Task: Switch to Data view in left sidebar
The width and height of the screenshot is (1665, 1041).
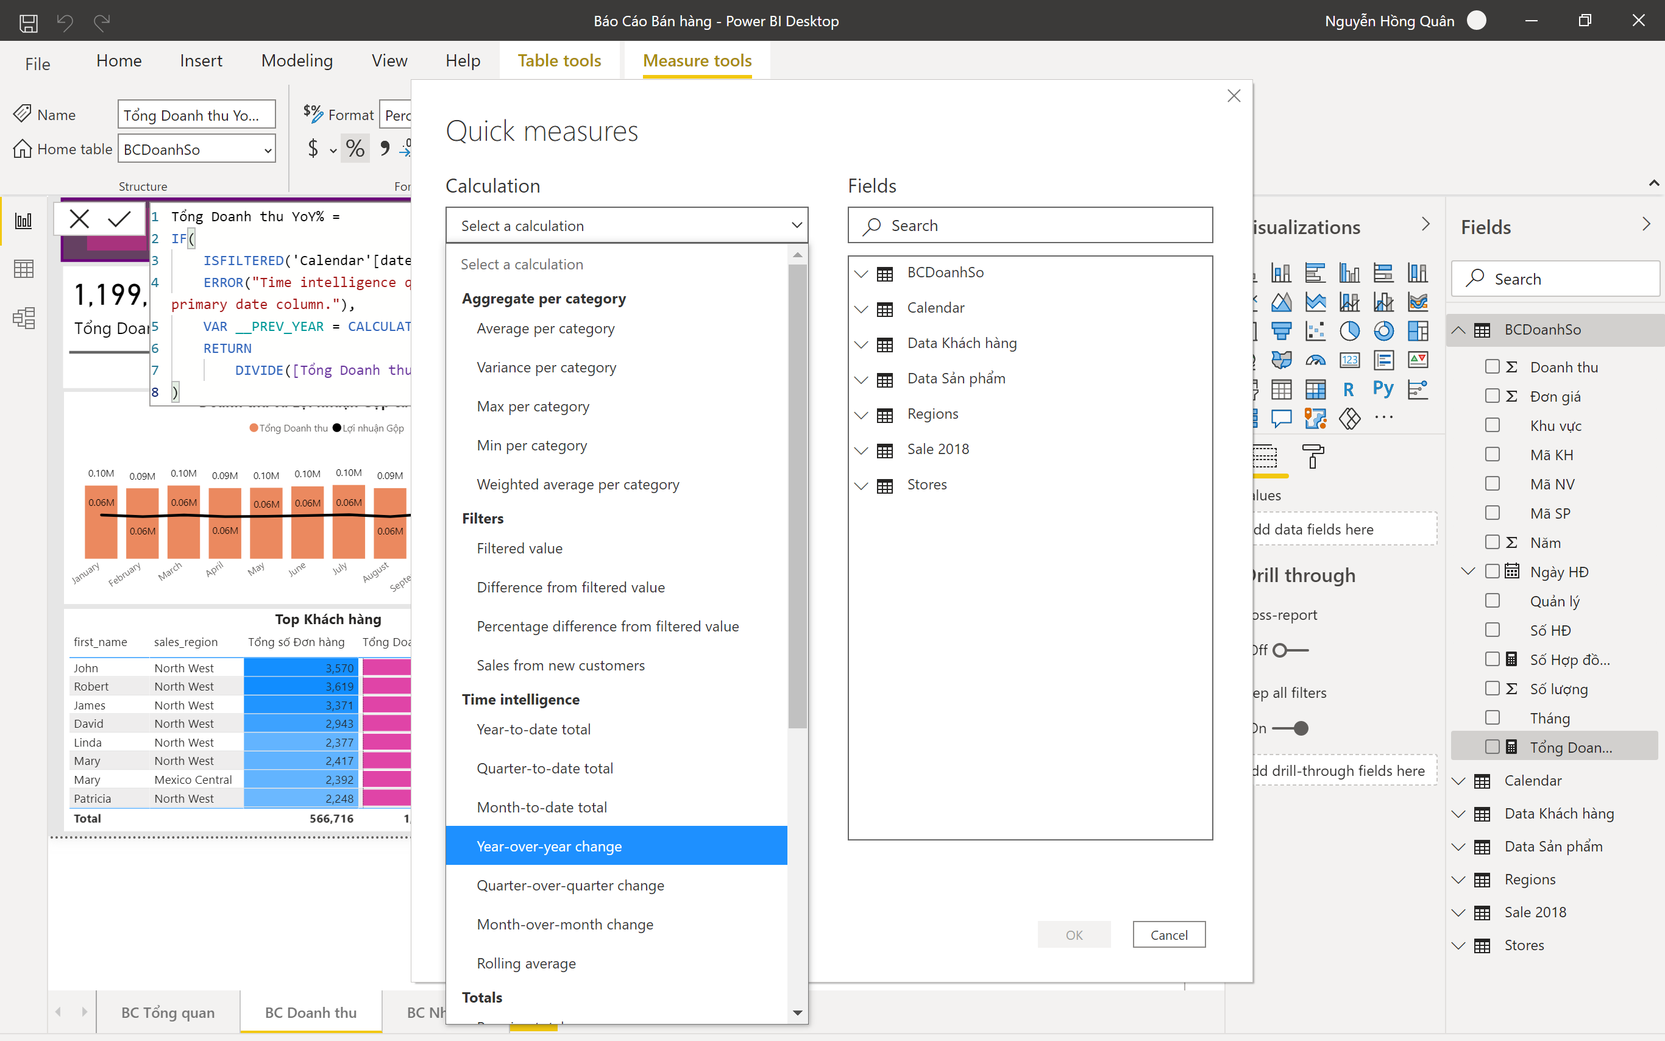Action: point(23,269)
